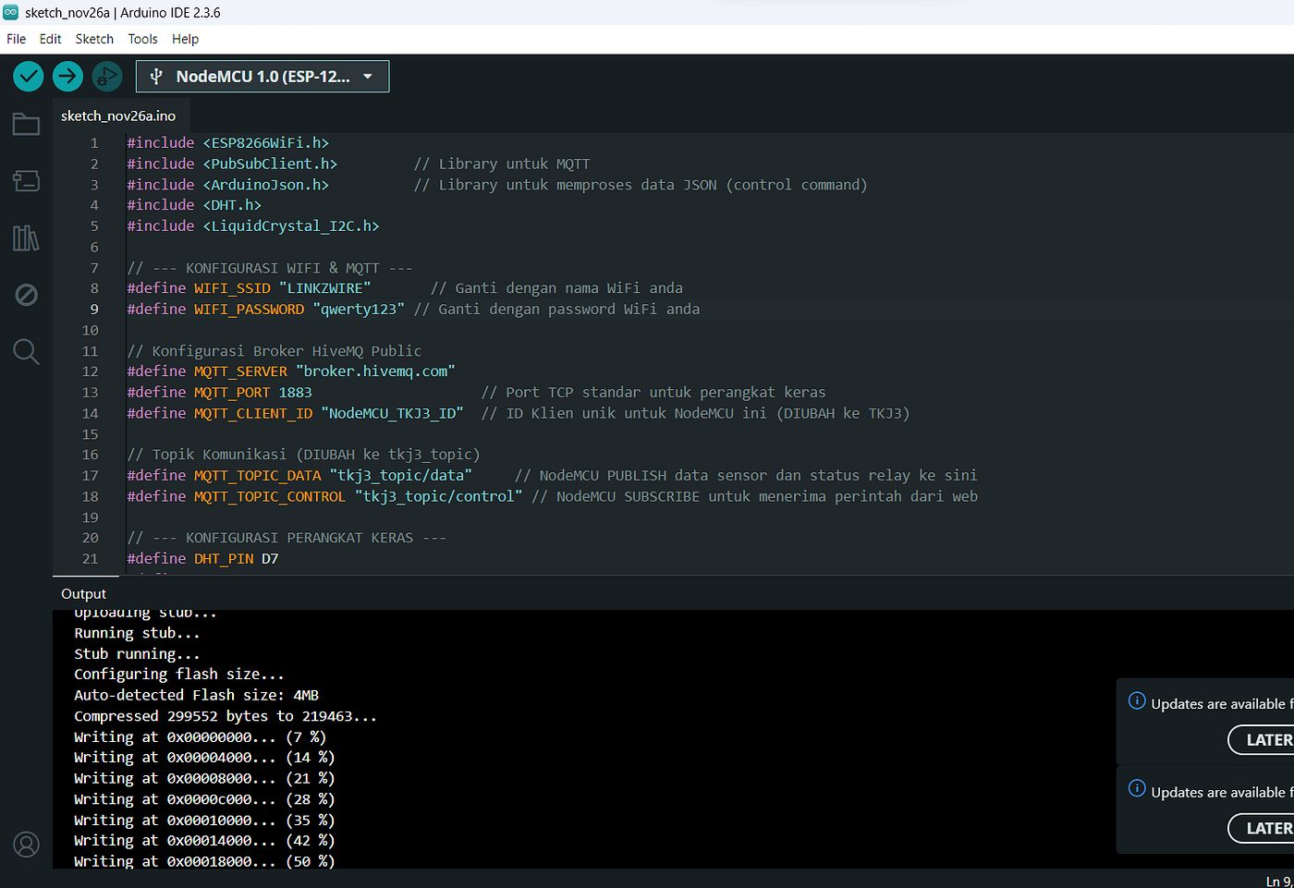Click the ESP8266WiFi.h include line
Viewport: 1294px width, 888px height.
[227, 143]
